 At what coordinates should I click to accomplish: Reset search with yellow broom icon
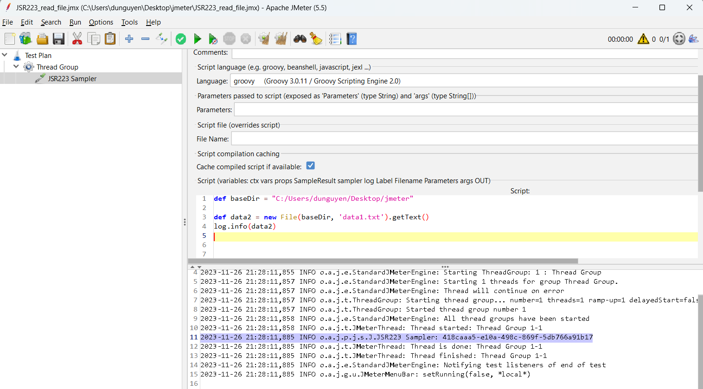tap(316, 39)
